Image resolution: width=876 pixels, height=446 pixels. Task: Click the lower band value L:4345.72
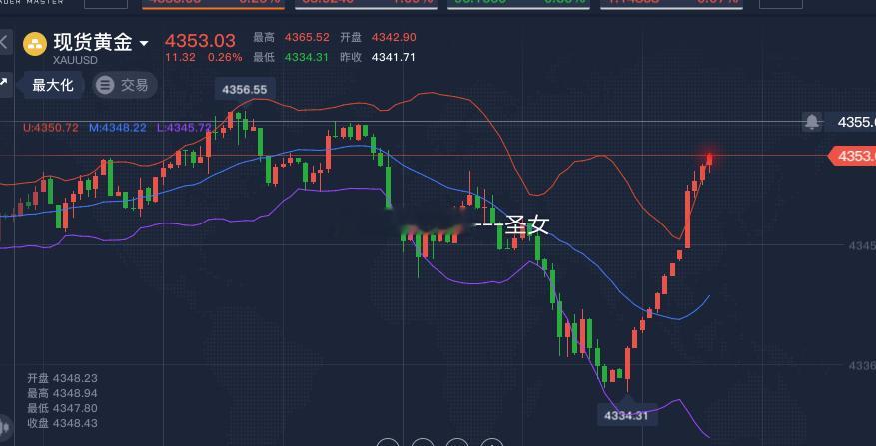pos(184,128)
